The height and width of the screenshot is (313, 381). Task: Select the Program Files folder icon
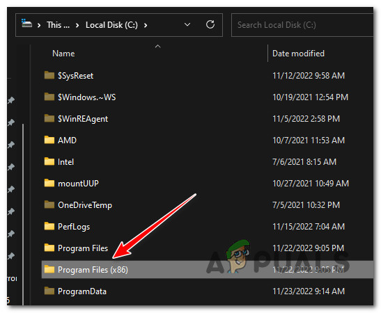pyautogui.click(x=49, y=248)
